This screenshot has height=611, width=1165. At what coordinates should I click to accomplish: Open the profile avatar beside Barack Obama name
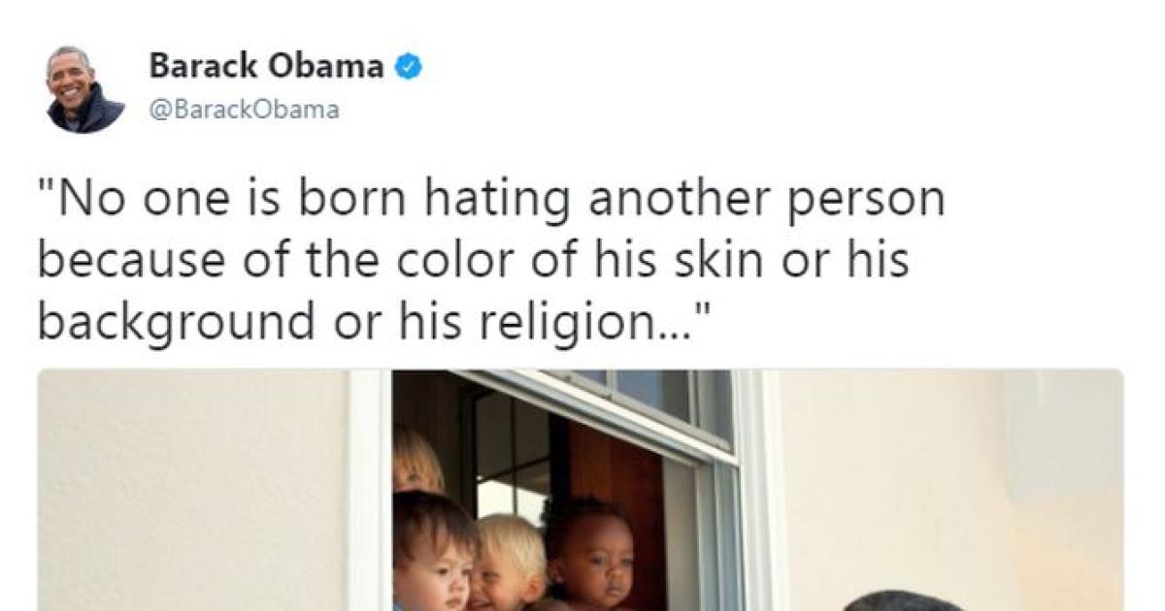(85, 88)
